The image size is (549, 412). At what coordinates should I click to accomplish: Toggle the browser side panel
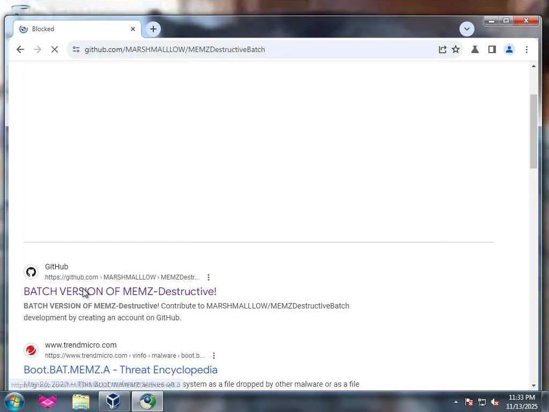(492, 49)
